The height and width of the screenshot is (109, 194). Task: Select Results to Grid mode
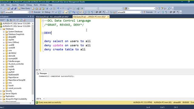pos(81,12)
